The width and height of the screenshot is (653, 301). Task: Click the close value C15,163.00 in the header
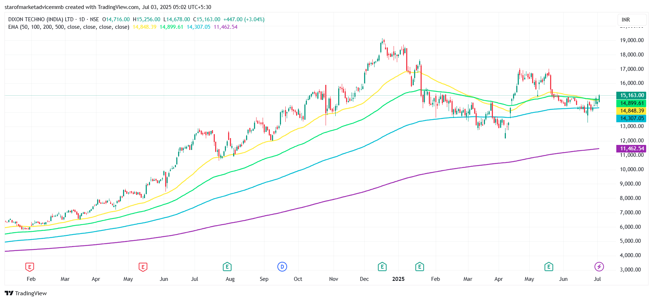pyautogui.click(x=207, y=19)
